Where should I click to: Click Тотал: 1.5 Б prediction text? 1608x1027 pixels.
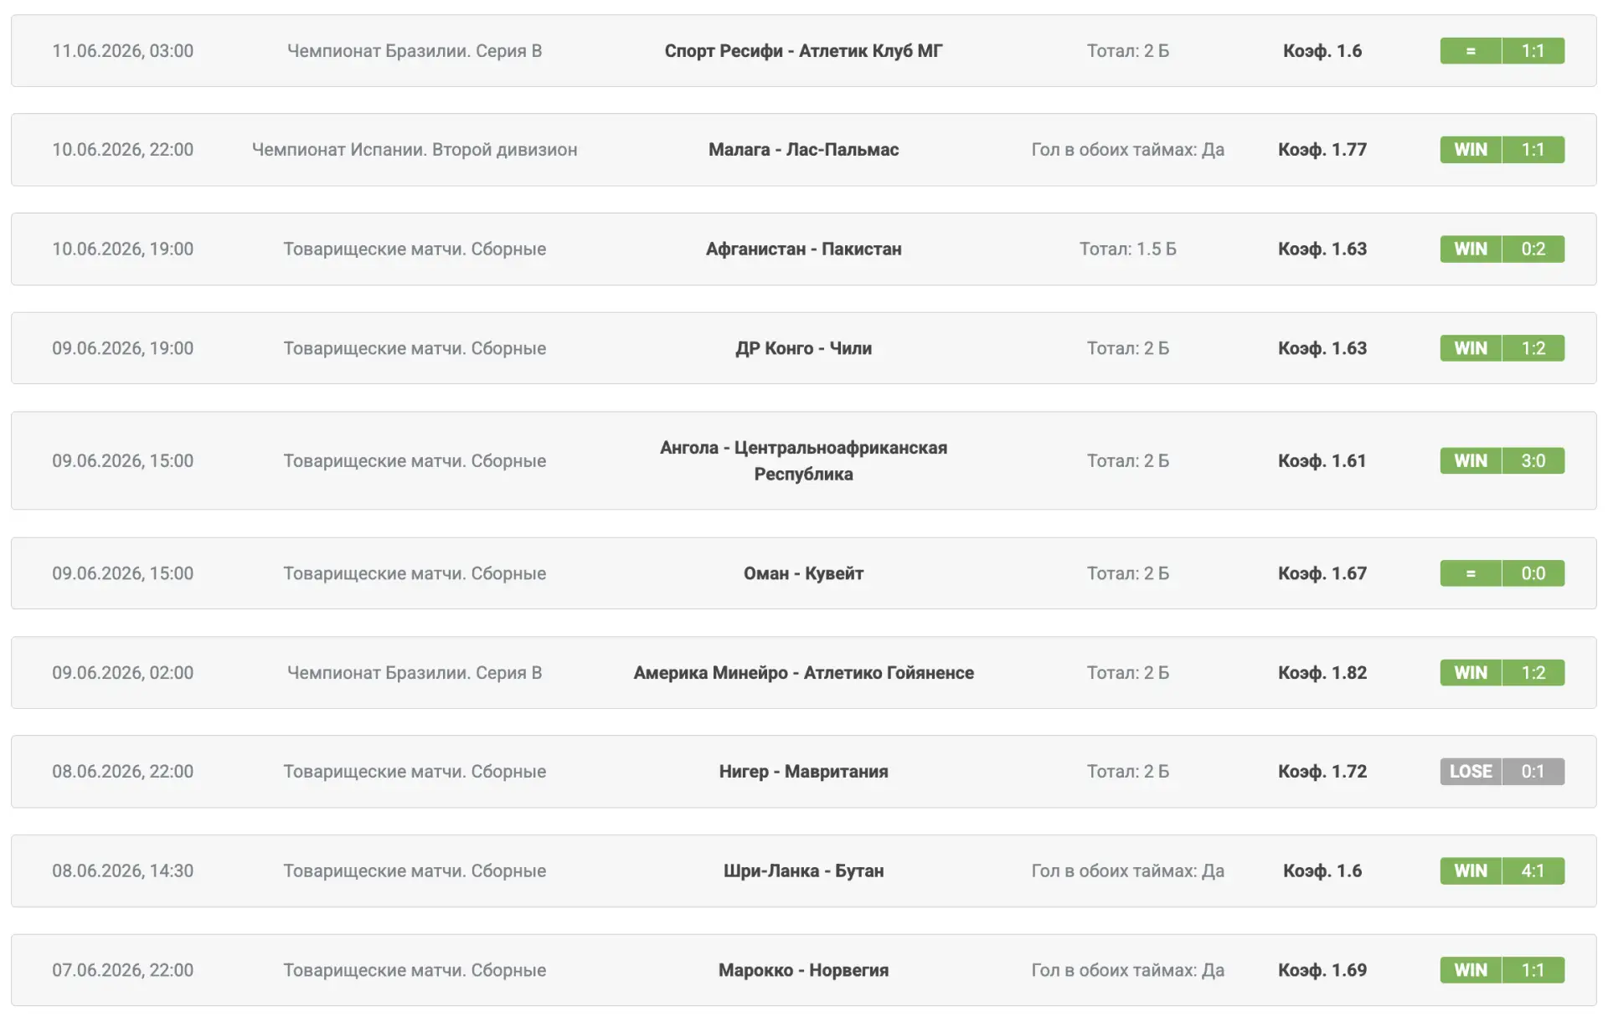(x=1128, y=249)
